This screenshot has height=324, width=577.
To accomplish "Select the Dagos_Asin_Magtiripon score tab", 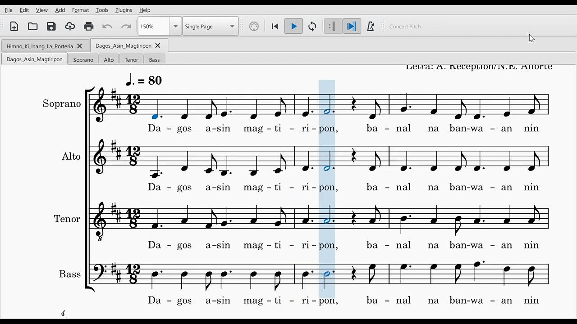I will 123,45.
